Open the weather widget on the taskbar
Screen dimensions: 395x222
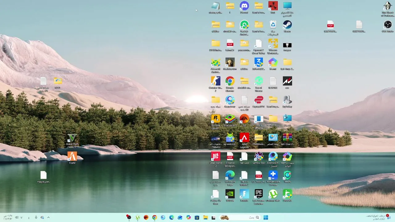(378, 217)
